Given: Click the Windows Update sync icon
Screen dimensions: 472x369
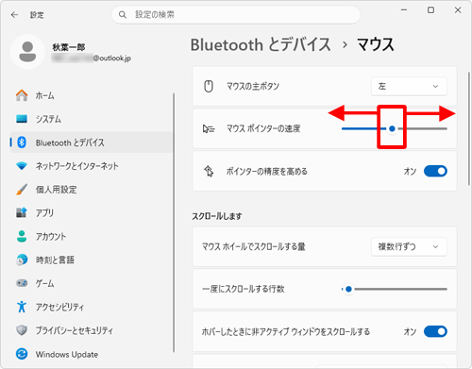Looking at the screenshot, I should click(22, 354).
